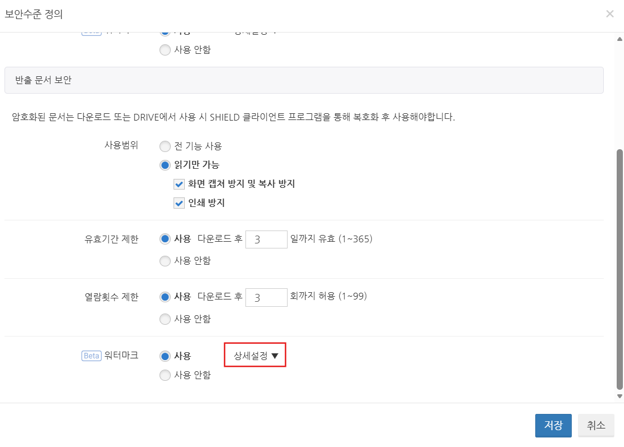Select the 읽기만 가능 radio option
The width and height of the screenshot is (624, 447).
click(165, 165)
